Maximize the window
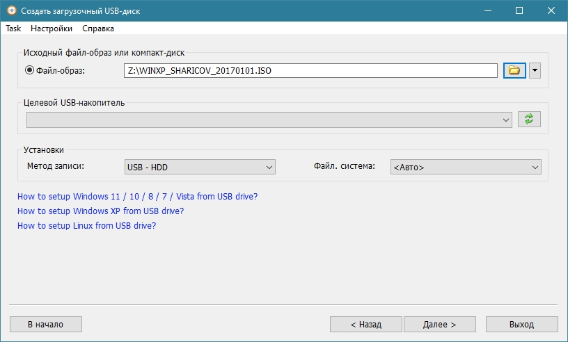The height and width of the screenshot is (342, 568). 519,11
